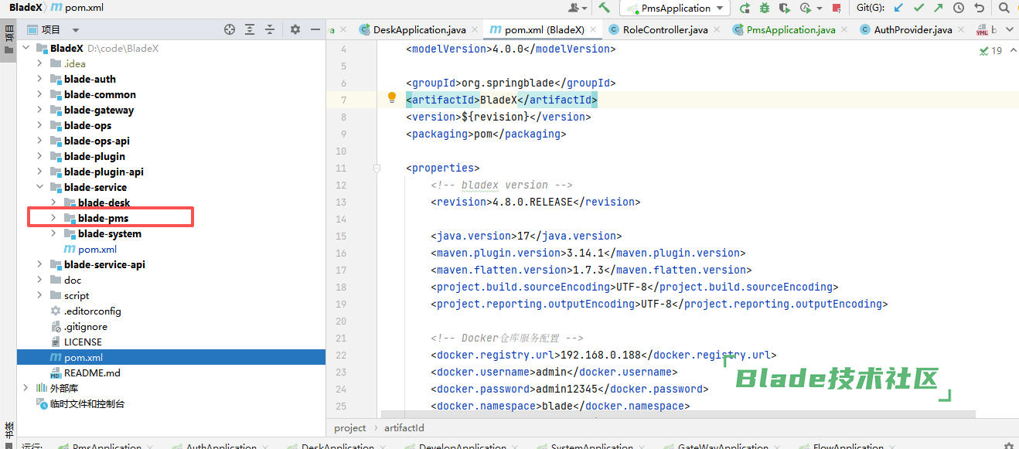The image size is (1019, 449).
Task: Click the intention lightbulb on line 7
Action: pos(392,98)
